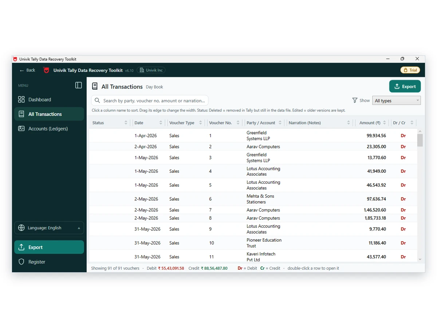Click the Univik shield logo in header
This screenshot has height=328, width=437.
46,70
